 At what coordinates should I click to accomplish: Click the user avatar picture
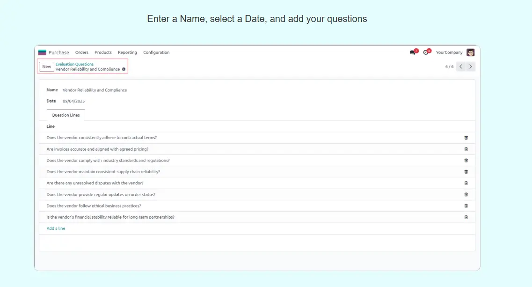click(470, 52)
